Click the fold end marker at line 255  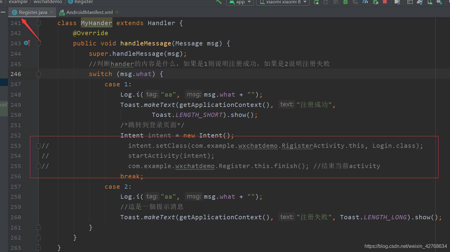pos(38,166)
